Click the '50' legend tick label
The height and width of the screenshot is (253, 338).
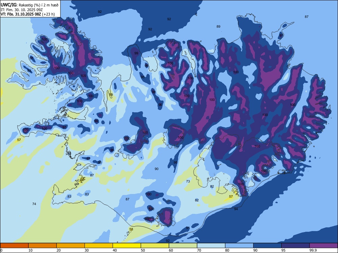(x=143, y=250)
